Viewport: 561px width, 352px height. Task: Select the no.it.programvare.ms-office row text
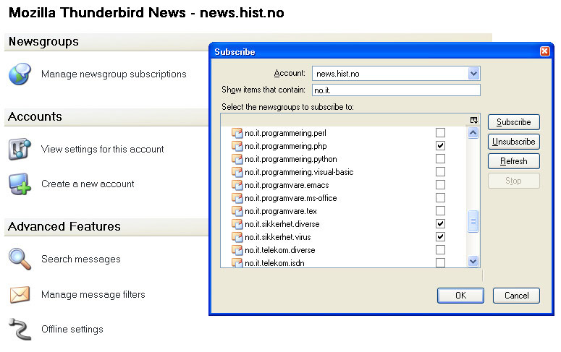click(x=291, y=198)
